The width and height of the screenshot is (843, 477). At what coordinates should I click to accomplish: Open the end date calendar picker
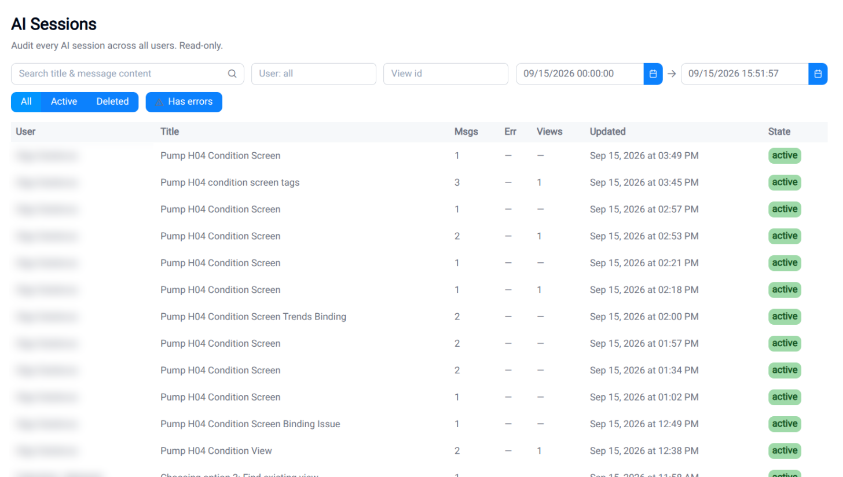[818, 74]
